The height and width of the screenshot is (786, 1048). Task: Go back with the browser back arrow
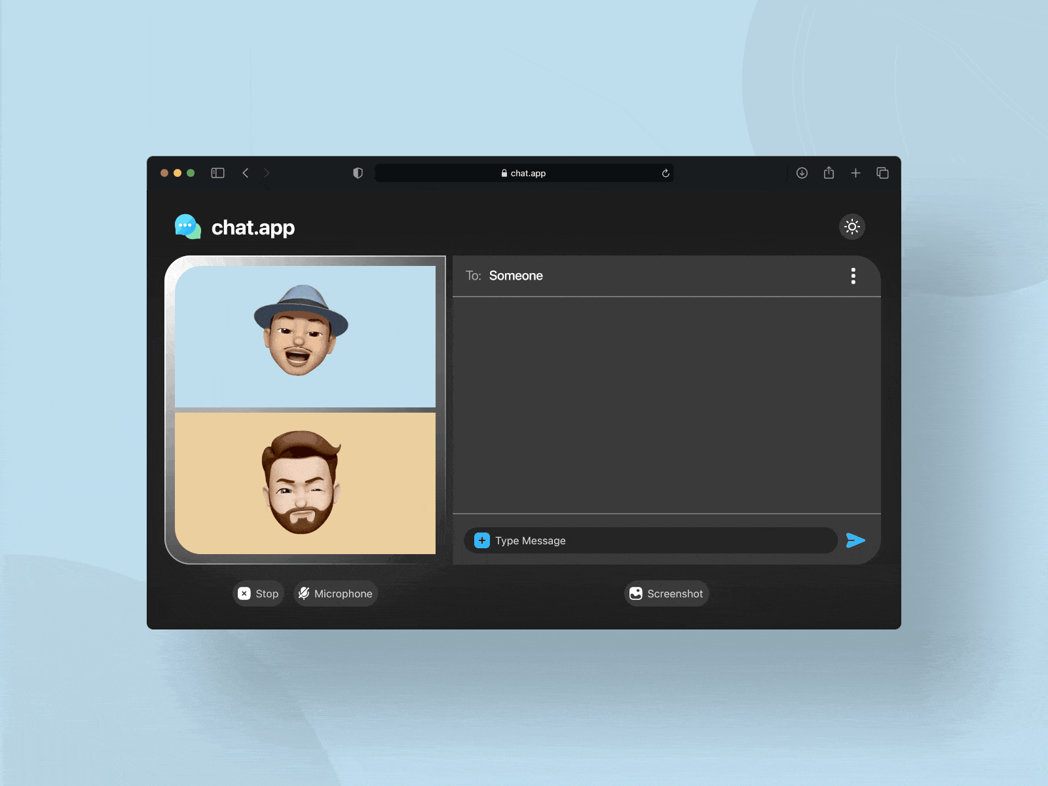pos(246,173)
